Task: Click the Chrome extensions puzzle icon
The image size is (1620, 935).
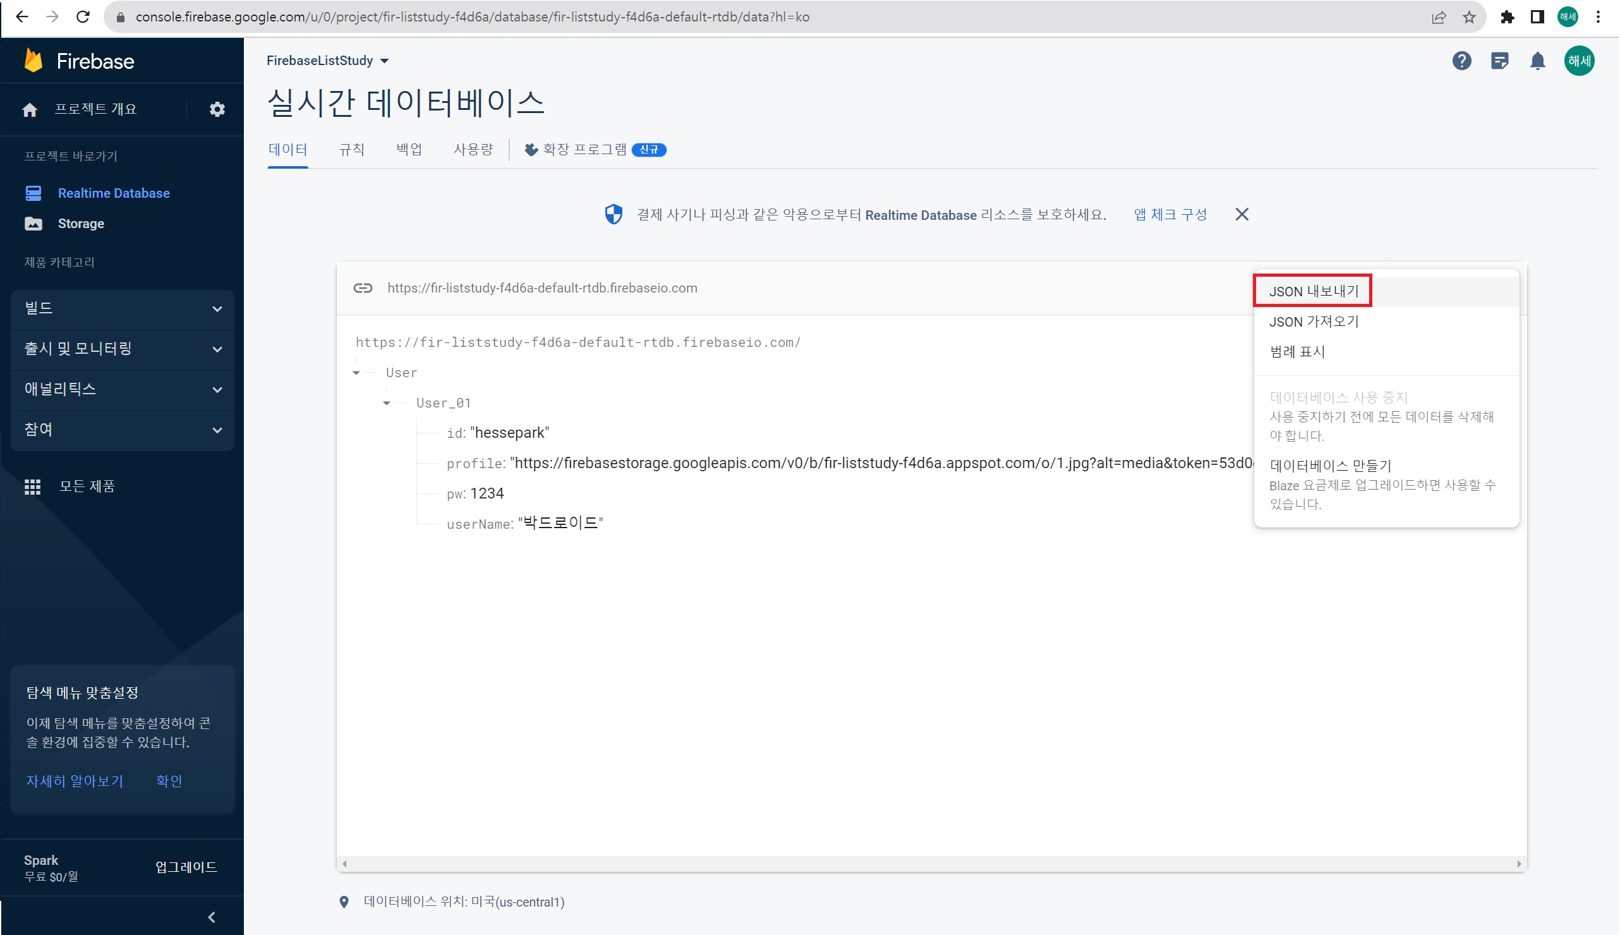Action: pyautogui.click(x=1507, y=17)
